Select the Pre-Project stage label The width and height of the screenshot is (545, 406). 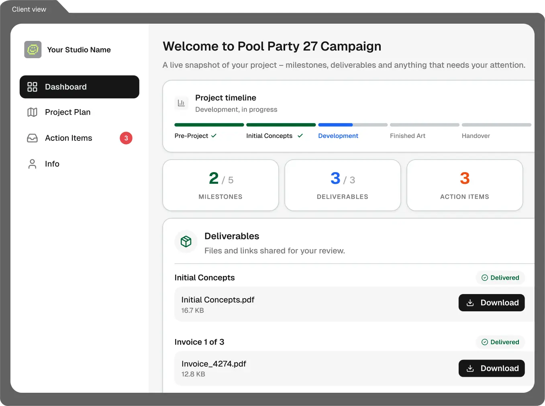click(x=191, y=136)
